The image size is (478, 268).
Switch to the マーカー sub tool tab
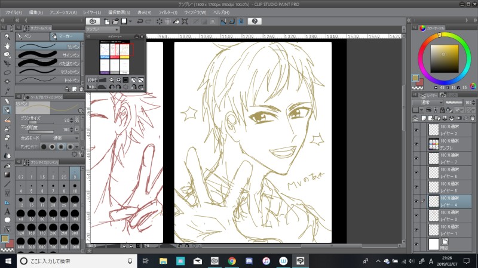[66, 36]
